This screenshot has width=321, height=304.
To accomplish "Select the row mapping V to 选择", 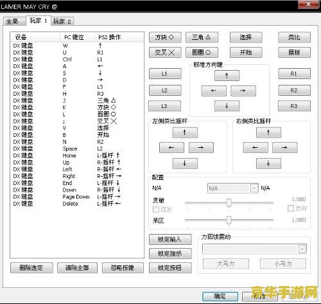I will [x=77, y=128].
